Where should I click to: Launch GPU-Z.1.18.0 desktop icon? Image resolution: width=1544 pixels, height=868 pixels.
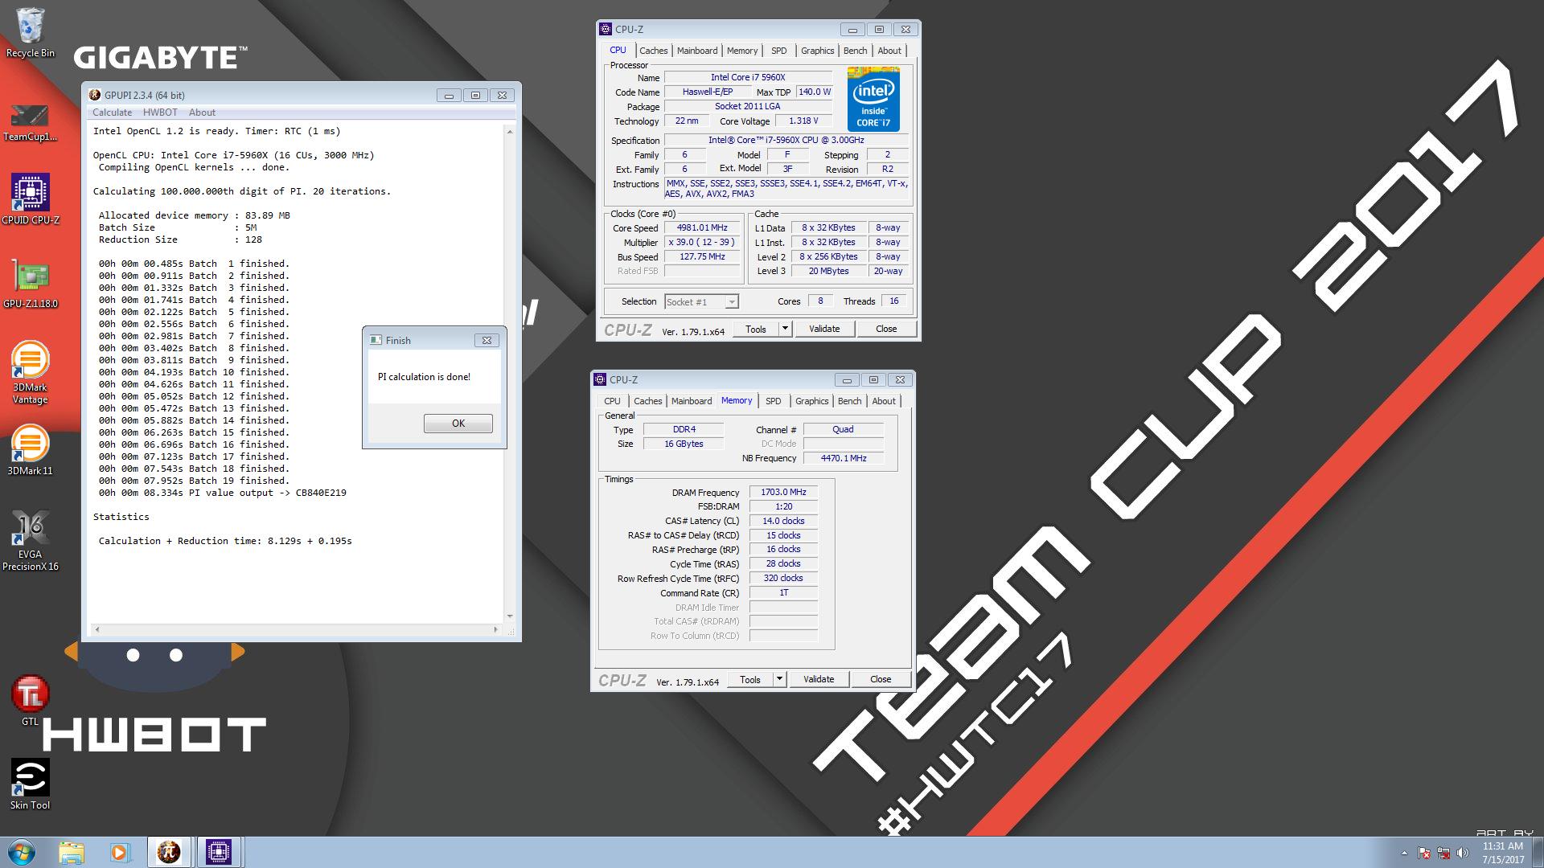point(31,285)
